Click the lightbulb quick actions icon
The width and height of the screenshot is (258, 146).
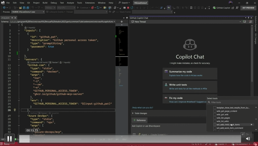coord(15,110)
